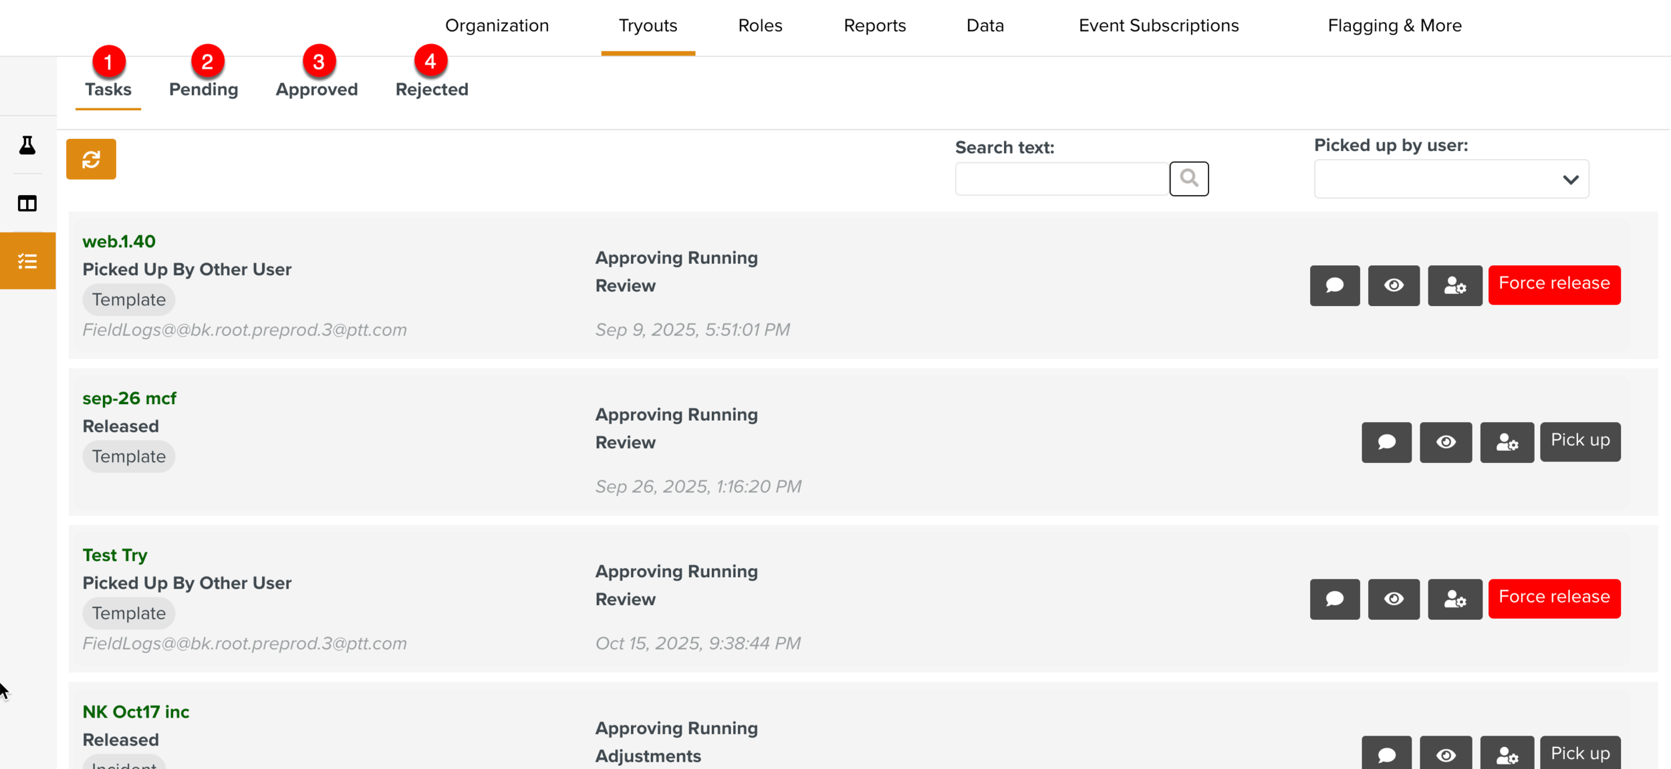Expand the Picked up by user dropdown
The width and height of the screenshot is (1671, 769).
tap(1450, 179)
